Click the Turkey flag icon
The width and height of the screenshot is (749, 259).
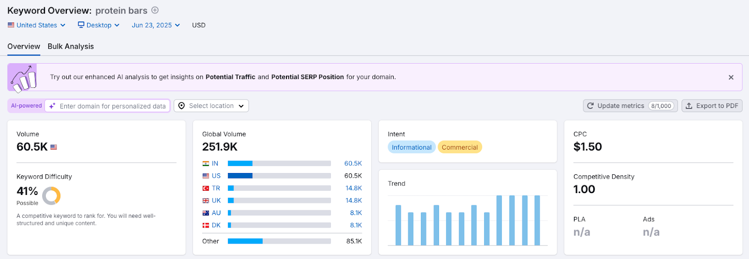[206, 188]
